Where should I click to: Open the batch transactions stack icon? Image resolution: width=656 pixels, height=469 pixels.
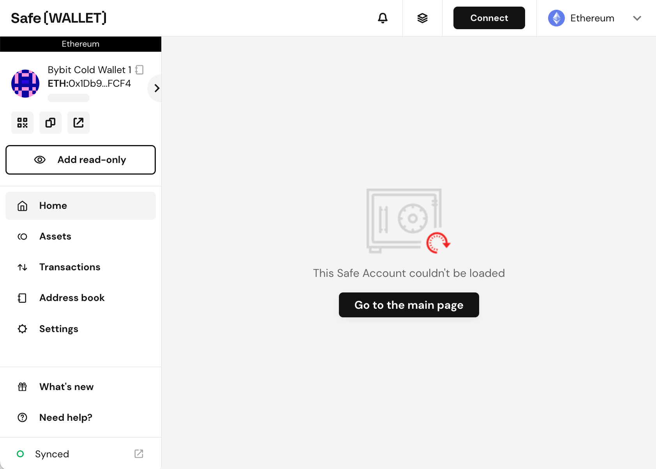tap(423, 18)
